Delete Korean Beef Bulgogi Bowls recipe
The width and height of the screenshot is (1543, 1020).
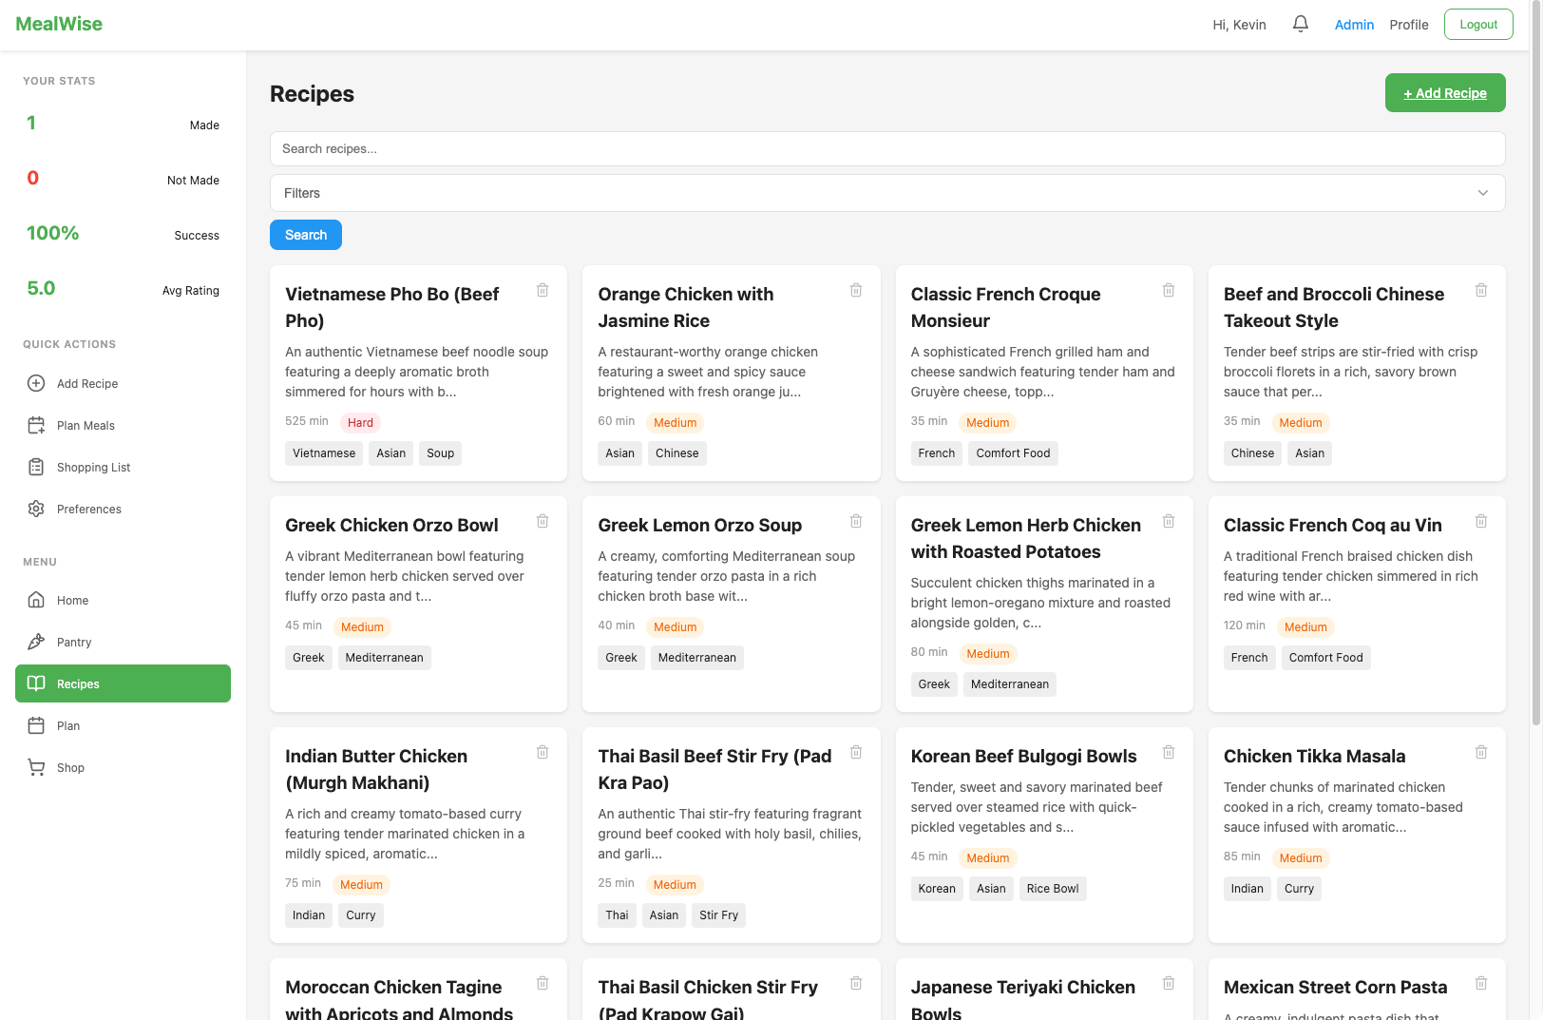coord(1169,752)
